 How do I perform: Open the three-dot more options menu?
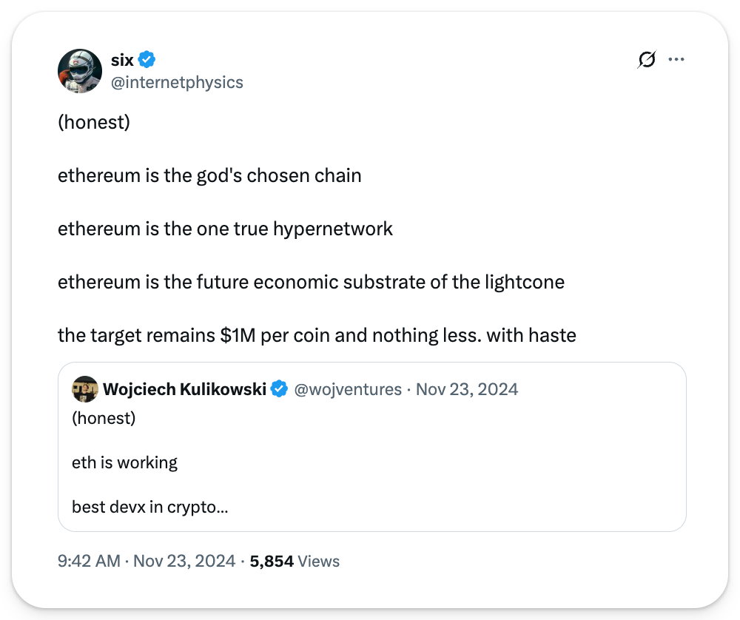[x=676, y=60]
